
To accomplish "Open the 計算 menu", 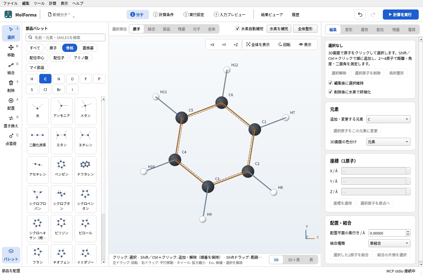I will (53, 3).
